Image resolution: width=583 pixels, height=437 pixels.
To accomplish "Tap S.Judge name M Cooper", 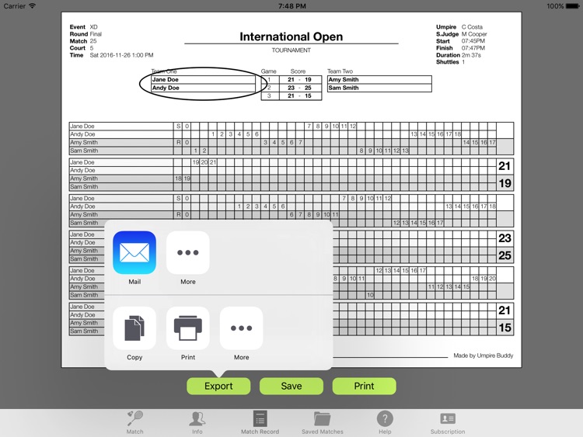I will click(474, 34).
